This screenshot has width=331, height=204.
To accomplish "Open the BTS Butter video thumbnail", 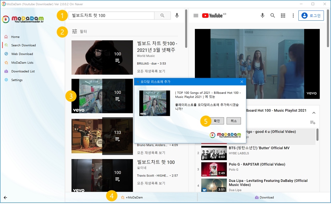I will click(214, 153).
